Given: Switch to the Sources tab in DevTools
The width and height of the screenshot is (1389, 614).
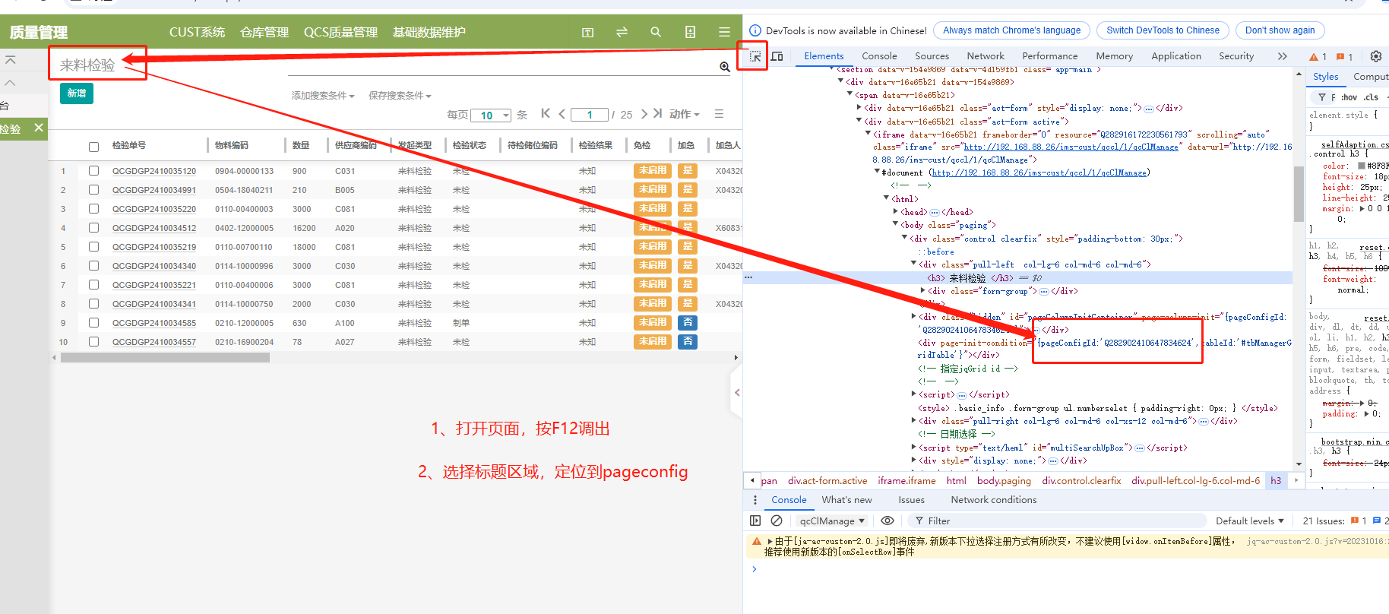Looking at the screenshot, I should (x=932, y=56).
